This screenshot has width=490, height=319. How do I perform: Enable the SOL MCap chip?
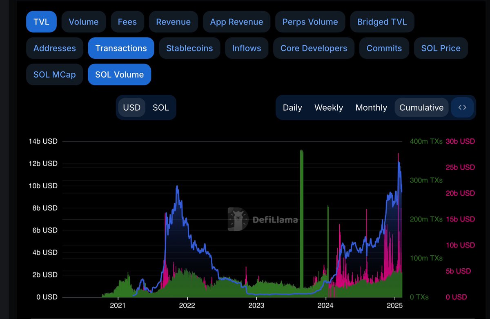point(55,74)
